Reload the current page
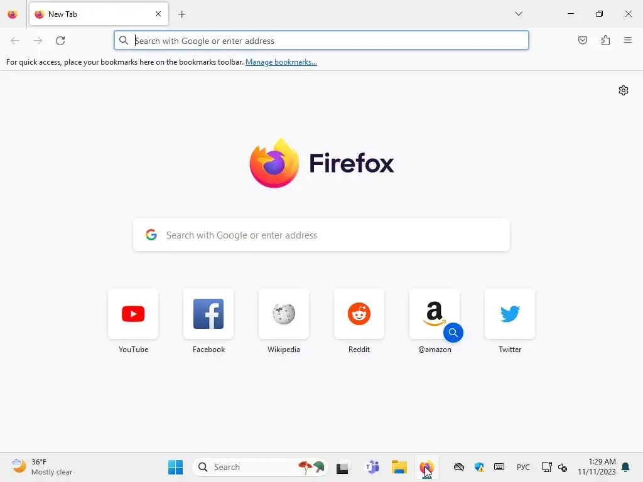This screenshot has width=643, height=482. point(60,41)
